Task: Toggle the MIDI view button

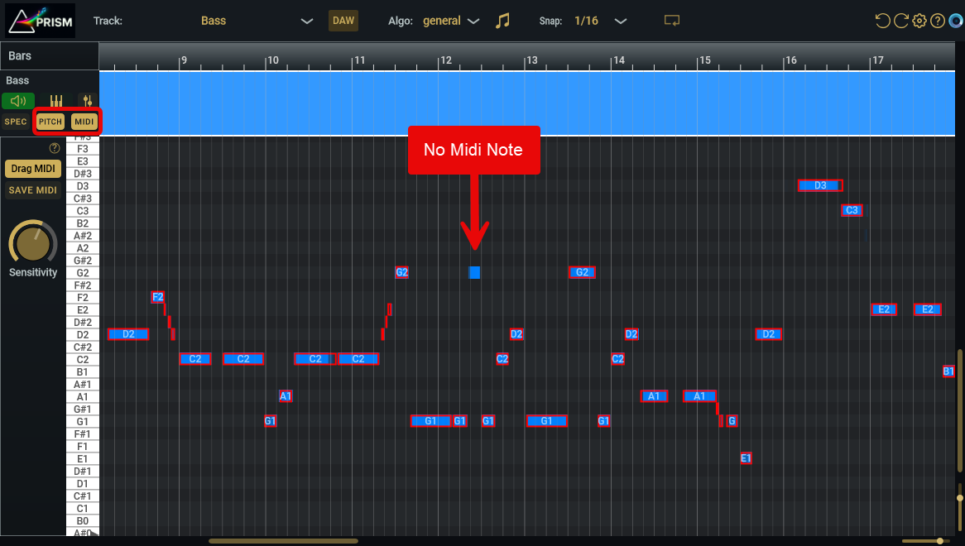Action: pyautogui.click(x=84, y=122)
